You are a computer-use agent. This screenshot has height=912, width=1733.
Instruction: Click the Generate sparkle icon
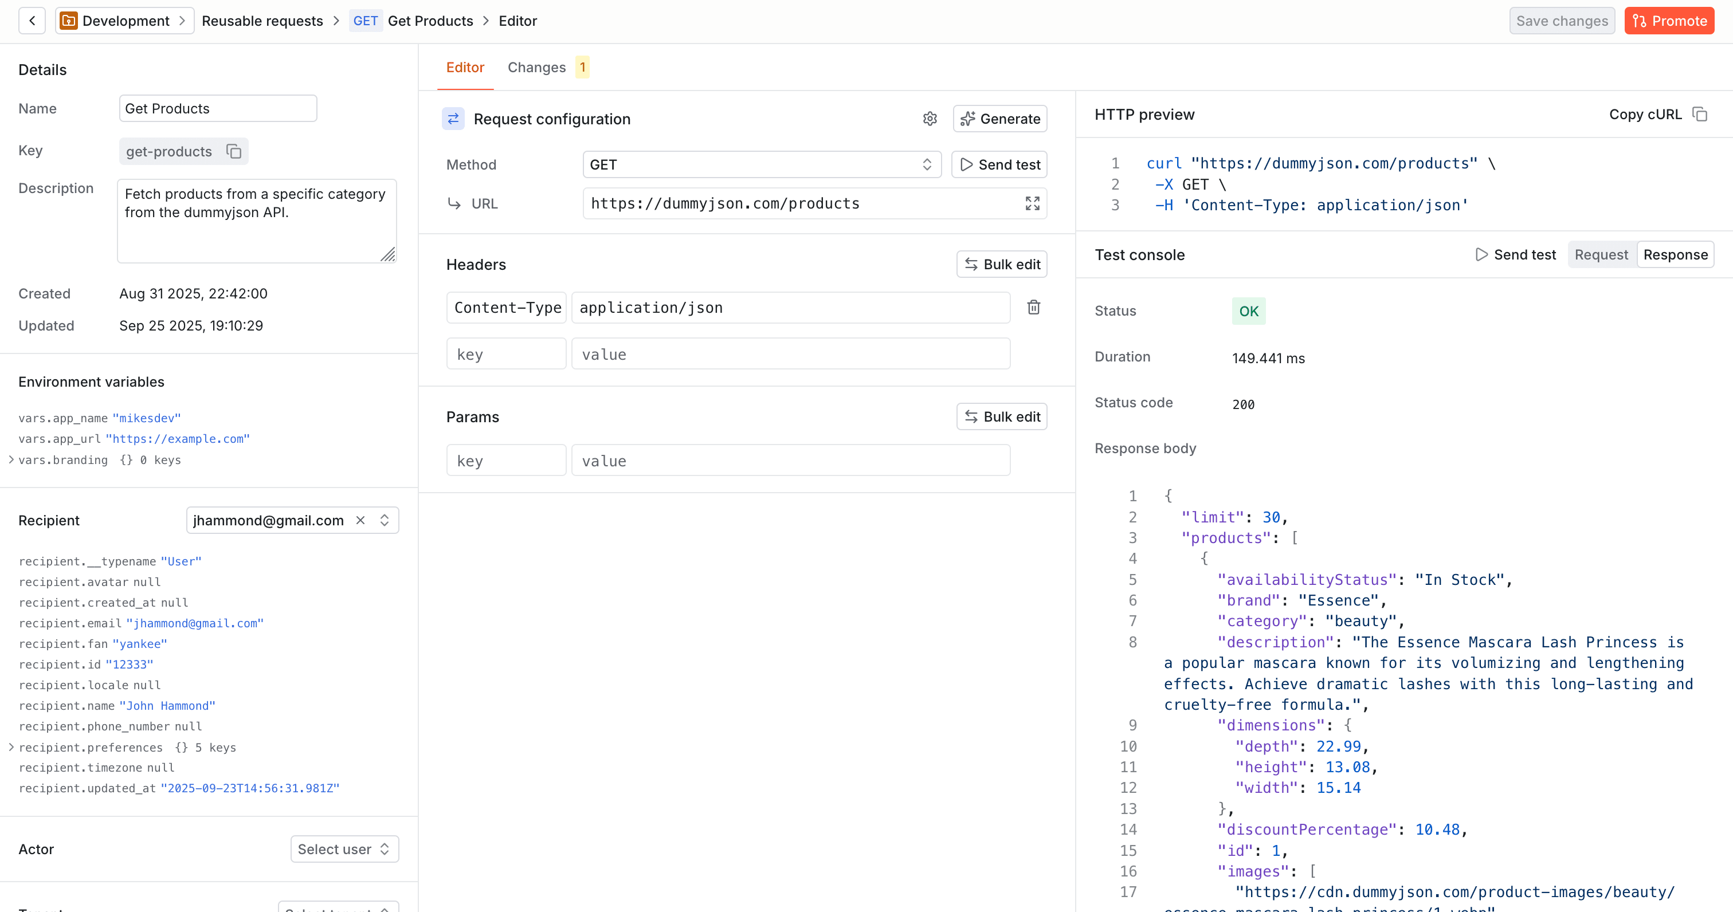[x=968, y=119]
